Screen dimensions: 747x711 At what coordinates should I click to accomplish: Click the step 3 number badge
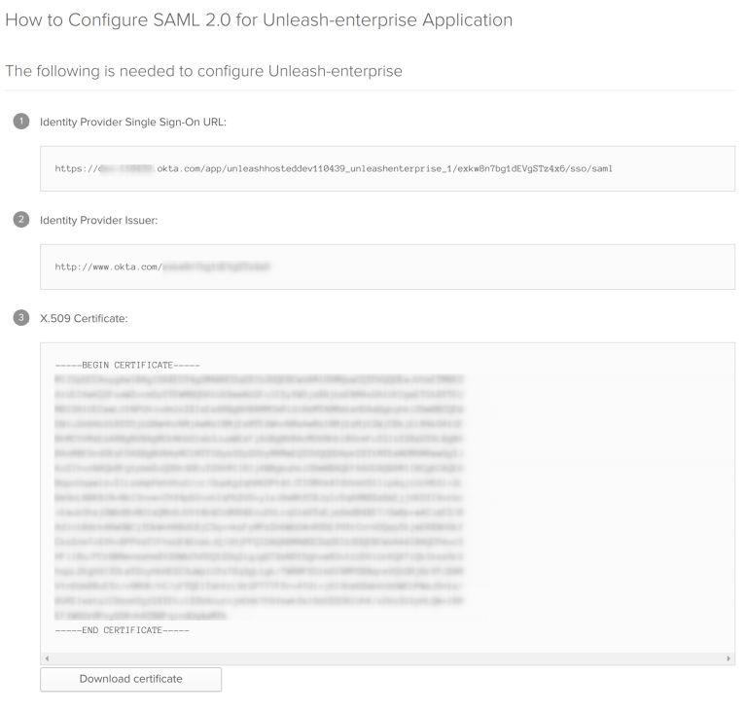(x=21, y=318)
